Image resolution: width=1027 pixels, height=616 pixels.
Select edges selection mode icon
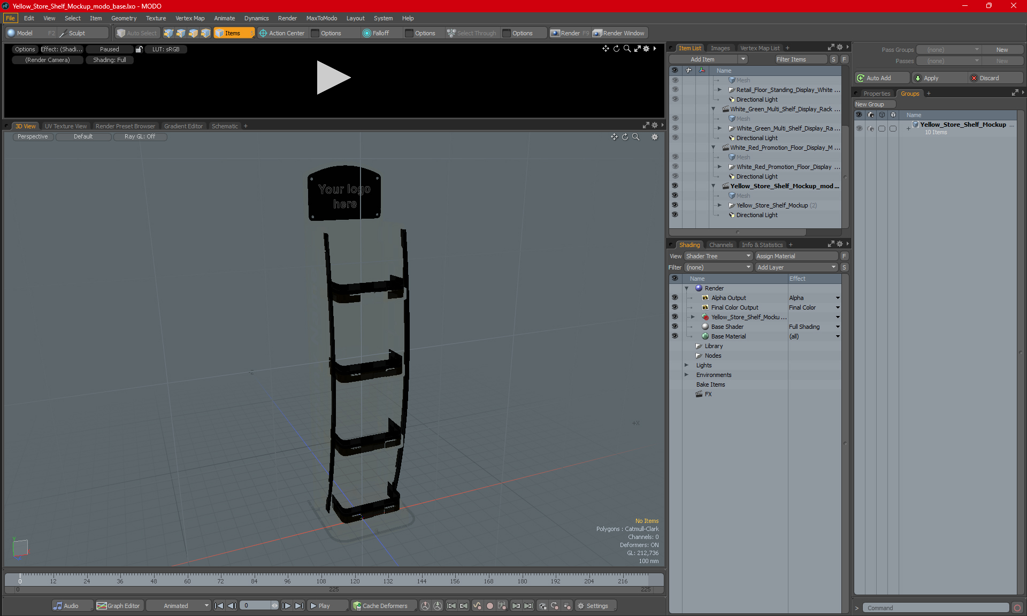(x=181, y=33)
